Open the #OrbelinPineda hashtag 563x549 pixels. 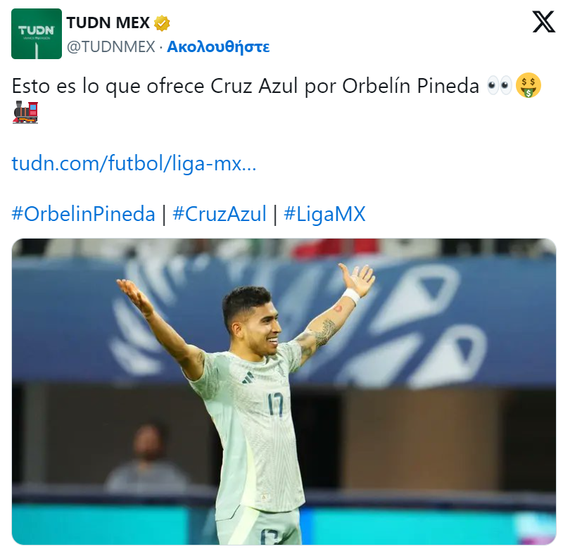click(83, 214)
